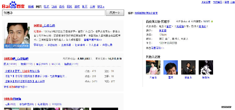Click the name link under pink dress photo
This screenshot has width=235, height=110.
coord(153,78)
